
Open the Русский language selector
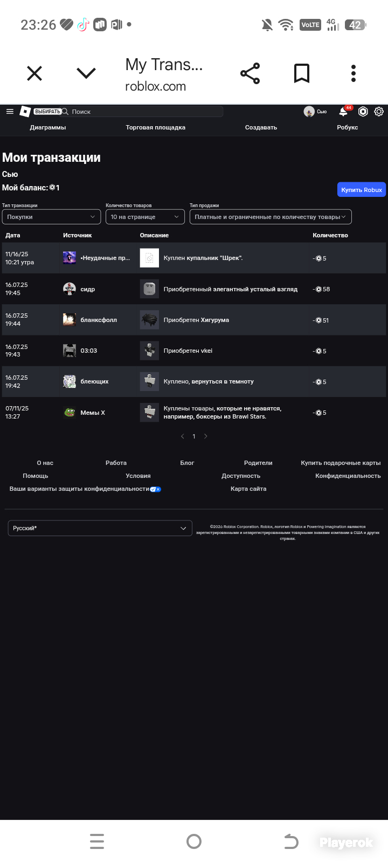click(100, 528)
